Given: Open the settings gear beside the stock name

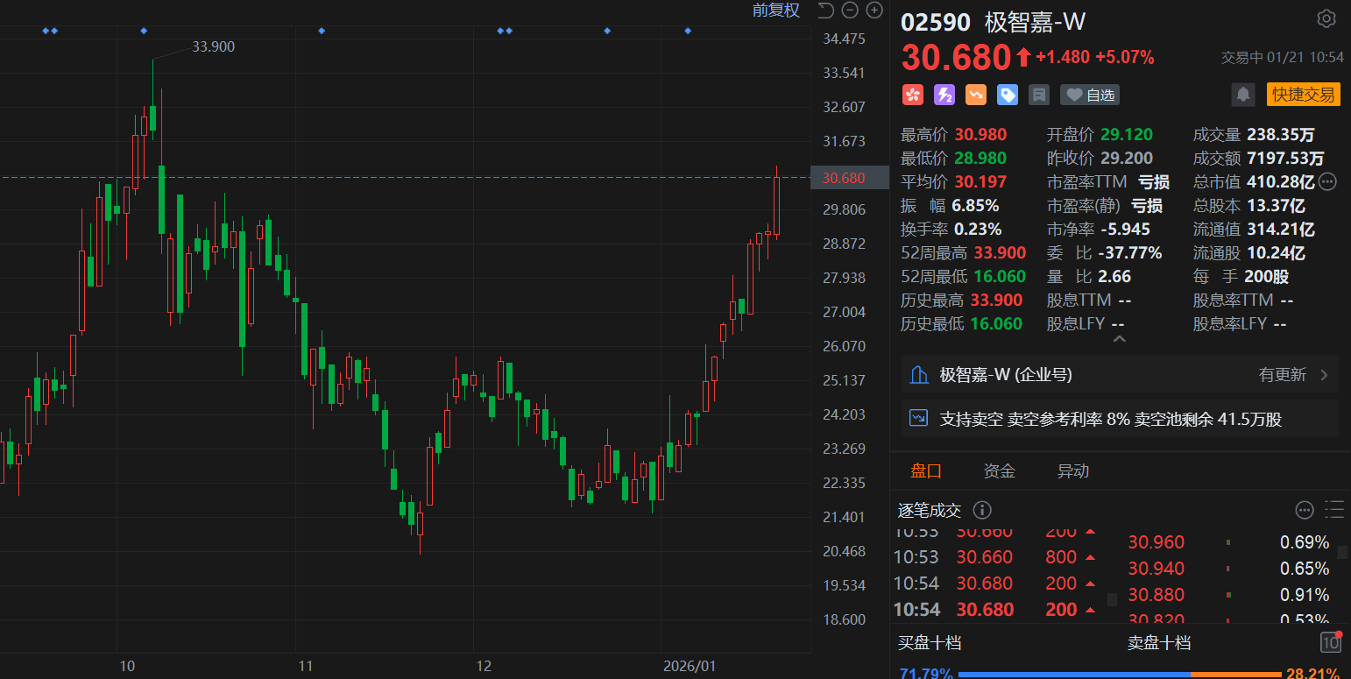Looking at the screenshot, I should tap(1326, 19).
